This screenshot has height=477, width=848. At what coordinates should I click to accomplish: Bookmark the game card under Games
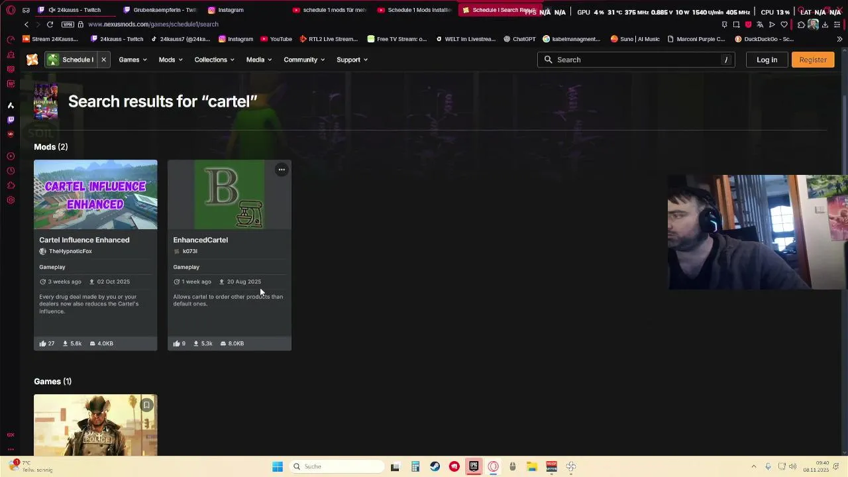147,405
